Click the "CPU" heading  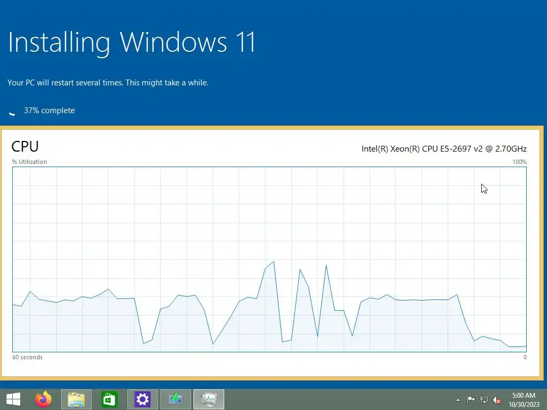(25, 146)
